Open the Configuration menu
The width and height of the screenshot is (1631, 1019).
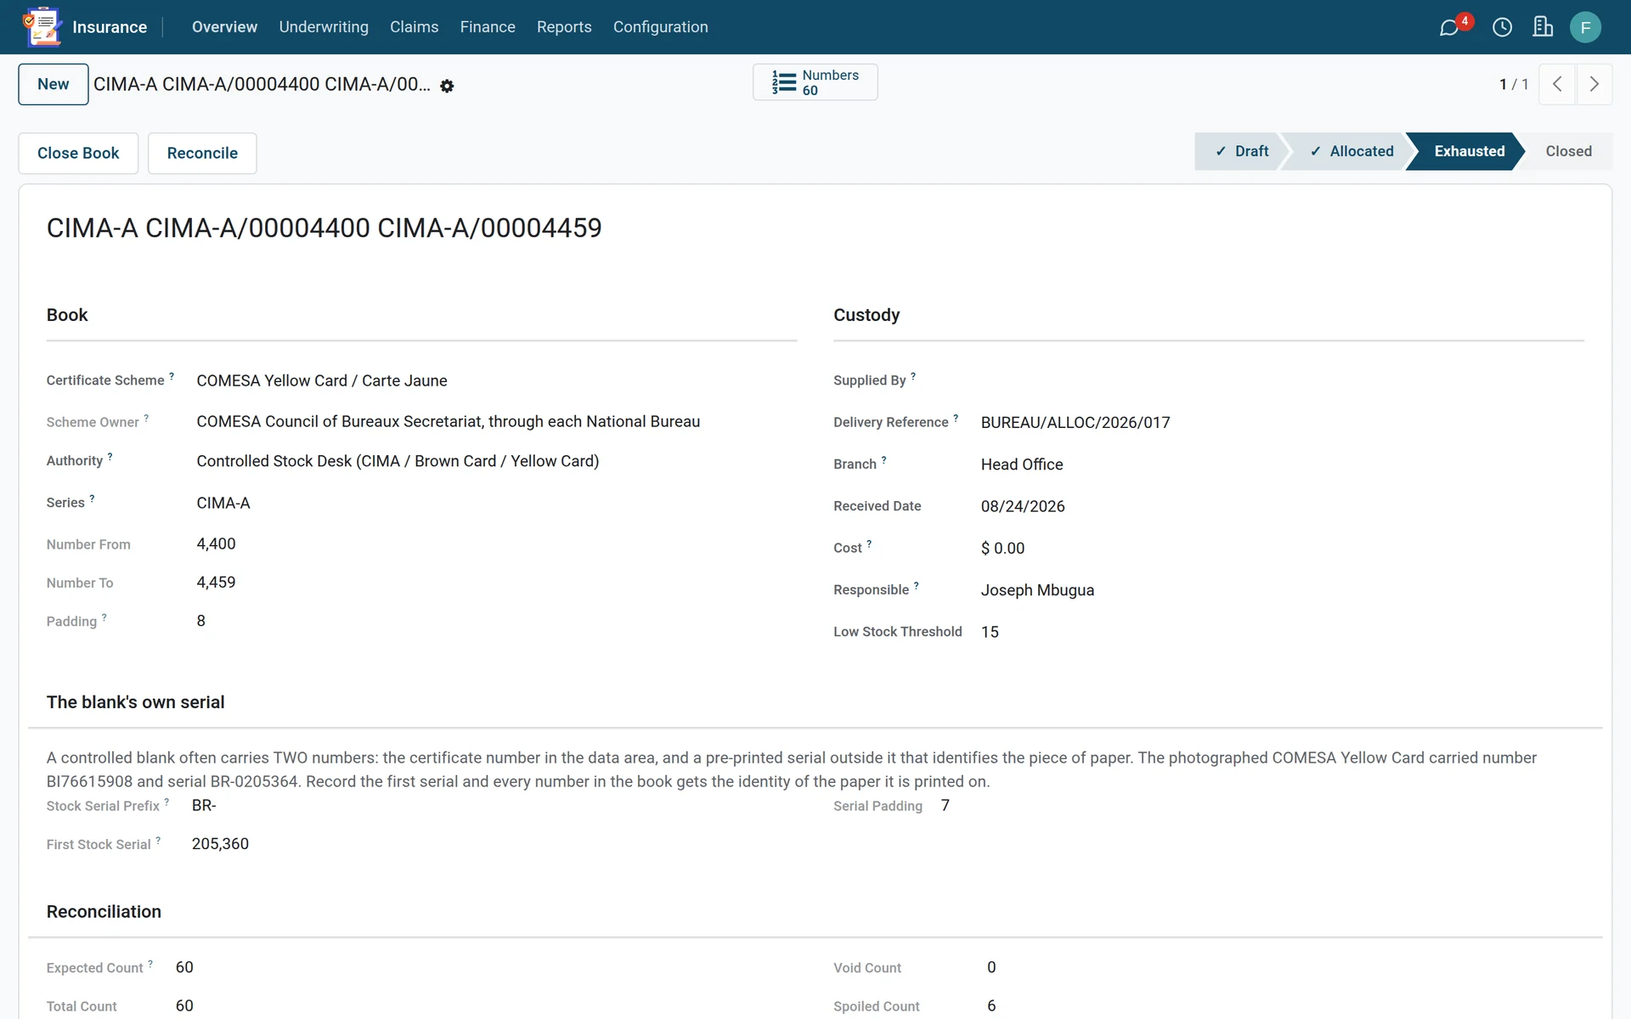coord(661,27)
